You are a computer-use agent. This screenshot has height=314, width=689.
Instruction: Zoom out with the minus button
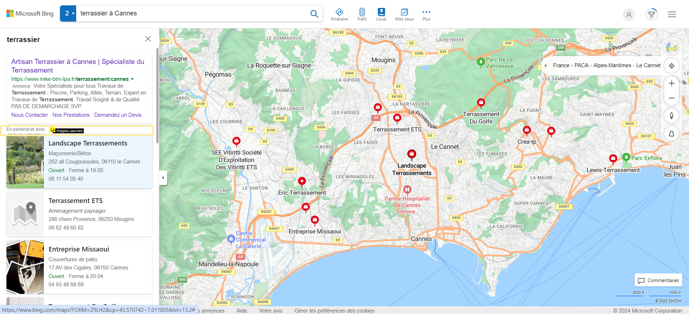click(x=671, y=98)
